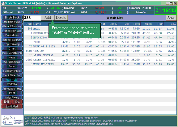The image size is (178, 127).
Task: Click stock code 2883
Action: [x=29, y=60]
